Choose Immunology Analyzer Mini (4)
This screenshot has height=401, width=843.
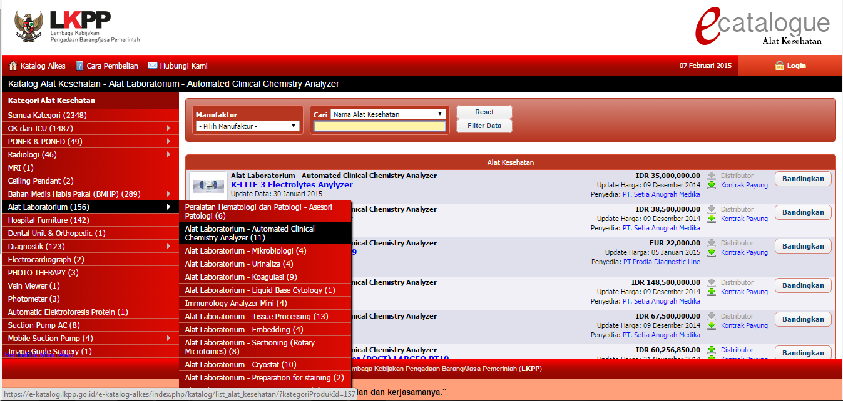point(266,304)
